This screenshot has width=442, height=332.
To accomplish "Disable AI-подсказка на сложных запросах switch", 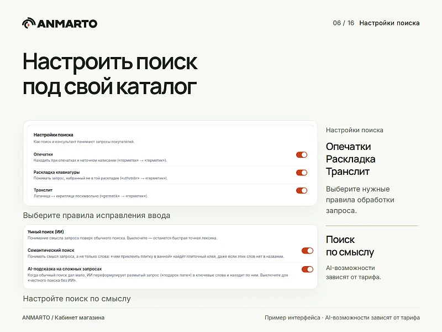I will click(307, 269).
